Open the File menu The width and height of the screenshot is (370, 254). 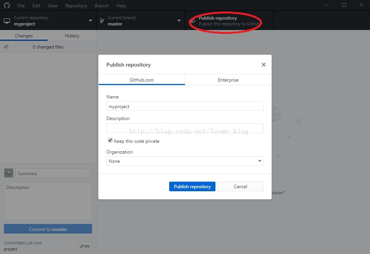tap(21, 5)
